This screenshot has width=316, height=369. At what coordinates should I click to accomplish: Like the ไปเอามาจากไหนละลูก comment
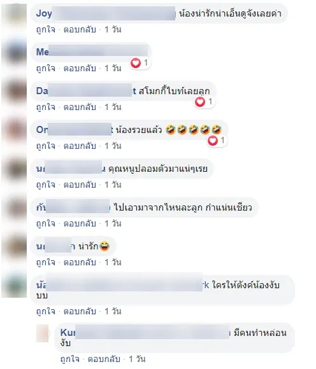point(46,224)
